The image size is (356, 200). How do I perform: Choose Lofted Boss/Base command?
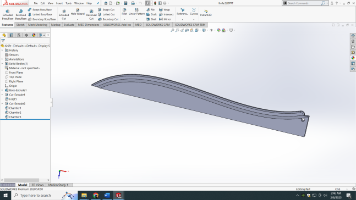[40, 14]
